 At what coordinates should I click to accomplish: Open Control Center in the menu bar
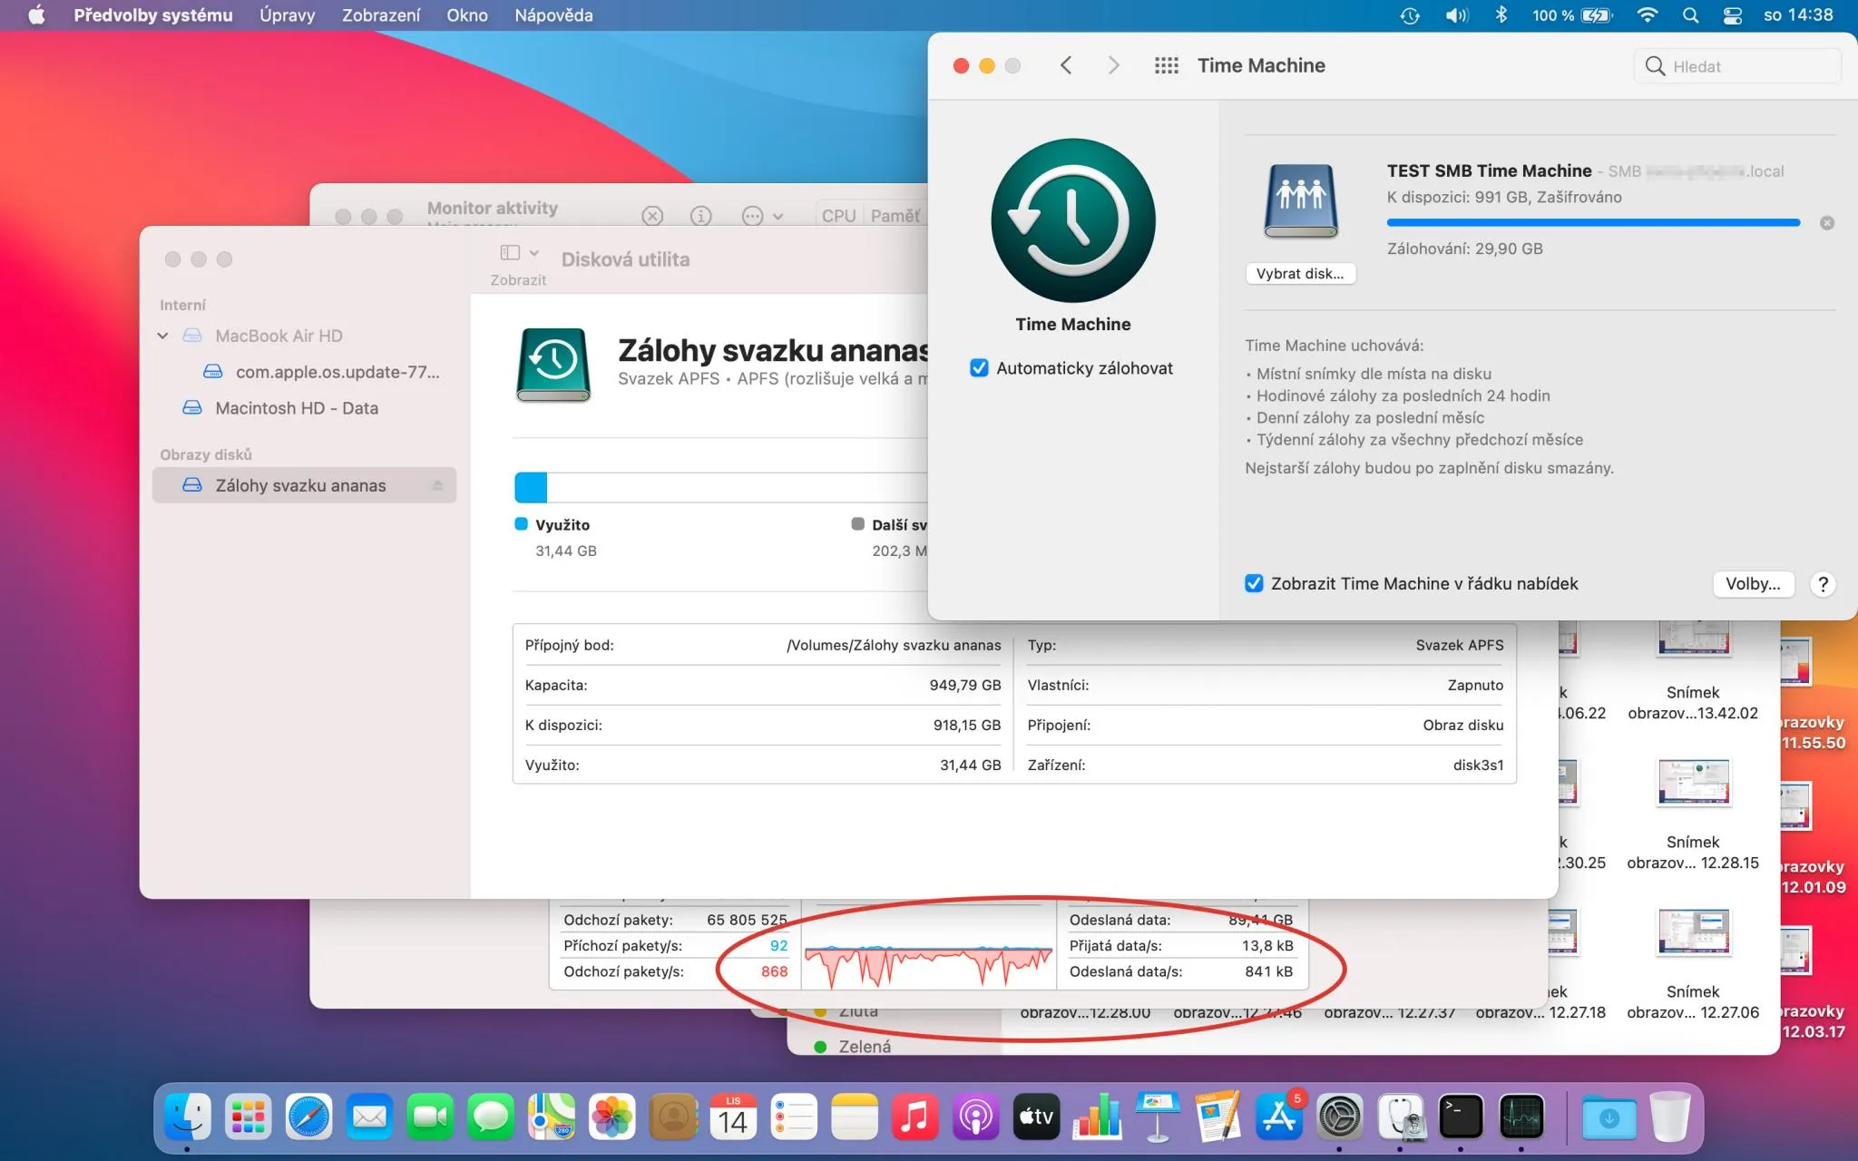[x=1732, y=15]
